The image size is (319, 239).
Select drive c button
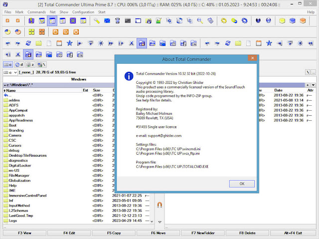(x=8, y=65)
